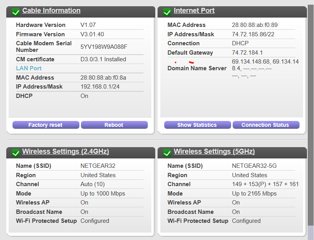
Task: Open the Wireless Settings (5GHz) link
Action: [x=214, y=151]
